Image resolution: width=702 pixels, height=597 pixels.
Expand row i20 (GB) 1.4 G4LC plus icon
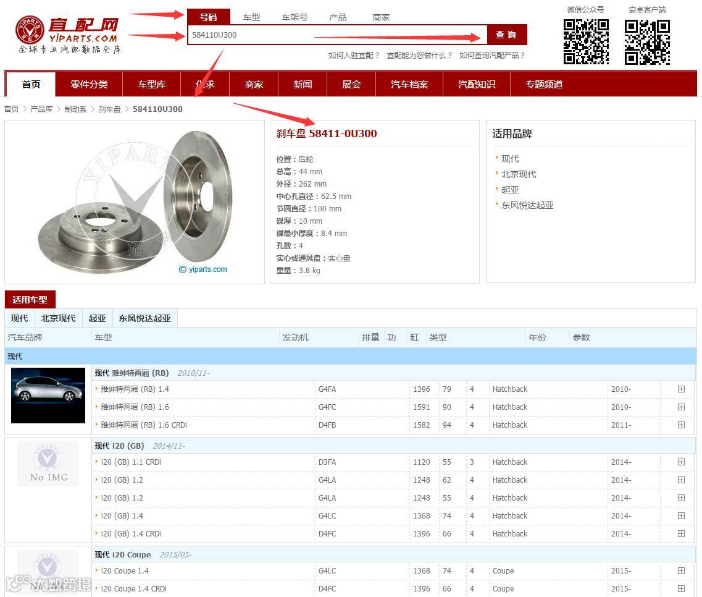coord(681,516)
